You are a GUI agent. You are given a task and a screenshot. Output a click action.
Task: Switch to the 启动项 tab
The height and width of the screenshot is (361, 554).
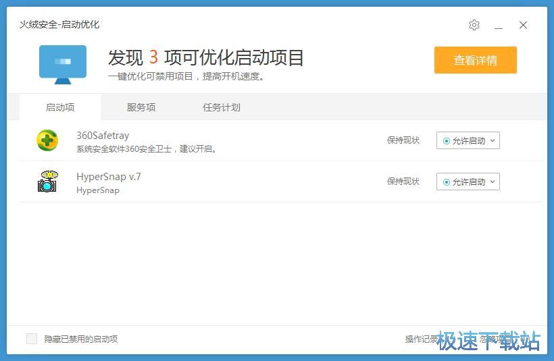(60, 107)
